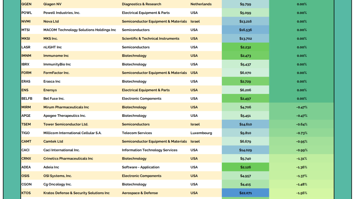This screenshot has width=355, height=199.
Task: Click the Netherlands country cell
Action: tap(201, 4)
